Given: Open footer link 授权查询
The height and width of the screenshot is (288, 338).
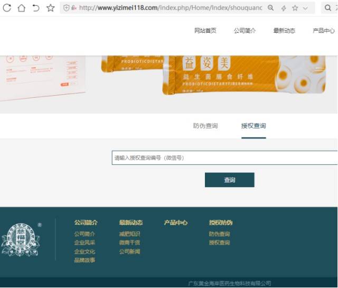Looking at the screenshot, I should (219, 243).
